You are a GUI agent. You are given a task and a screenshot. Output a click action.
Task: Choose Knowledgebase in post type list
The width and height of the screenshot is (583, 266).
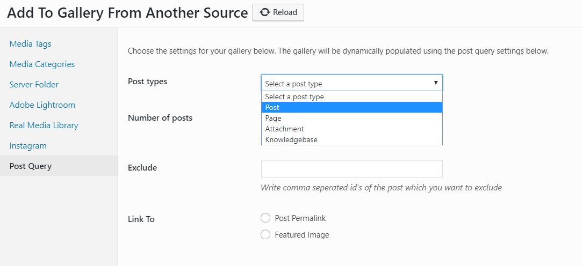(x=352, y=140)
